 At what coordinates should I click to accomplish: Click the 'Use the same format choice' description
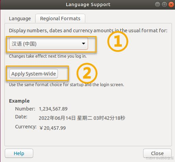coord(66,85)
